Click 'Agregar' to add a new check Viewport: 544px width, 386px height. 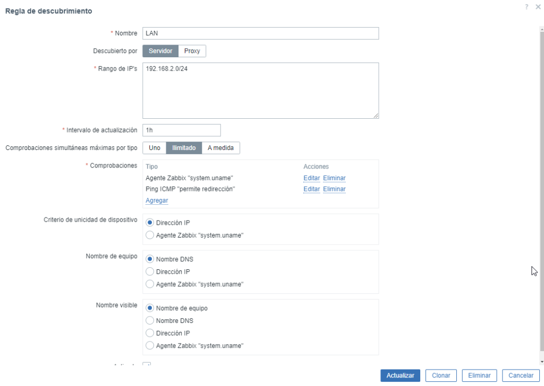coord(157,200)
